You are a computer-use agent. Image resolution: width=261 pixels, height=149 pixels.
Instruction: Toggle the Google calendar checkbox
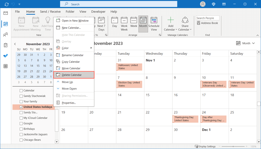tap(21, 123)
